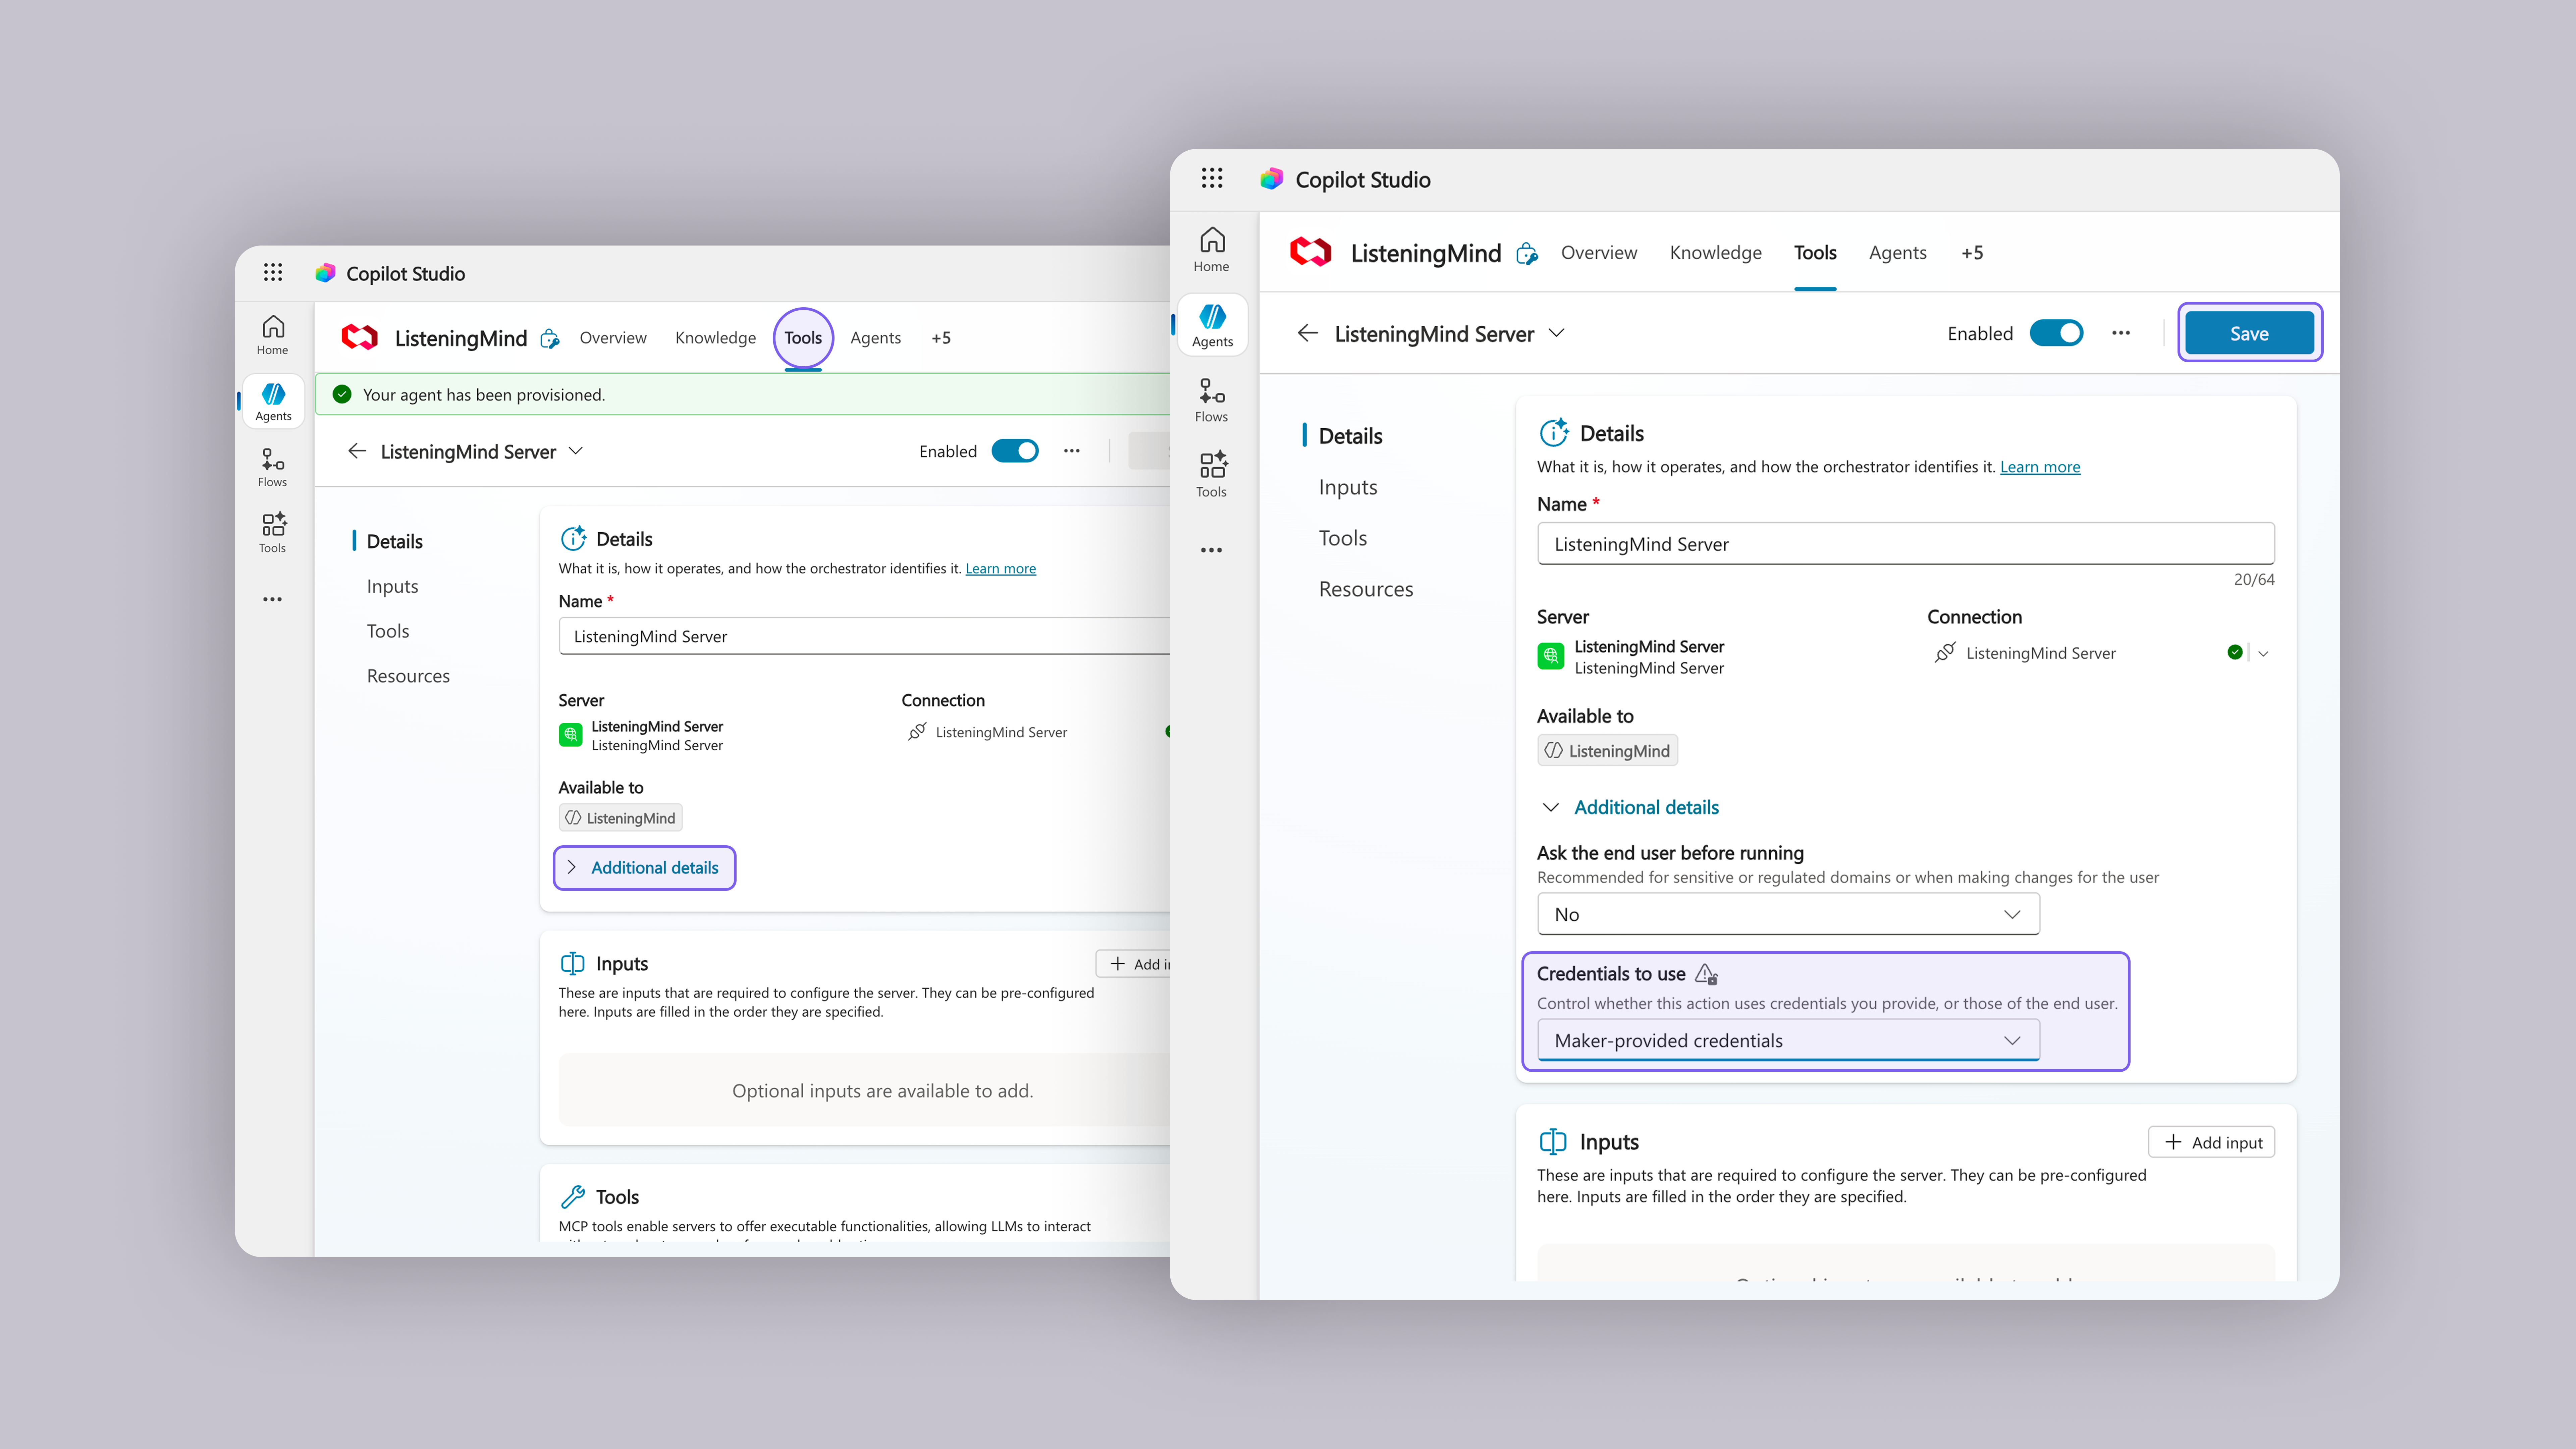Open app launcher grid in right window

point(1212,178)
